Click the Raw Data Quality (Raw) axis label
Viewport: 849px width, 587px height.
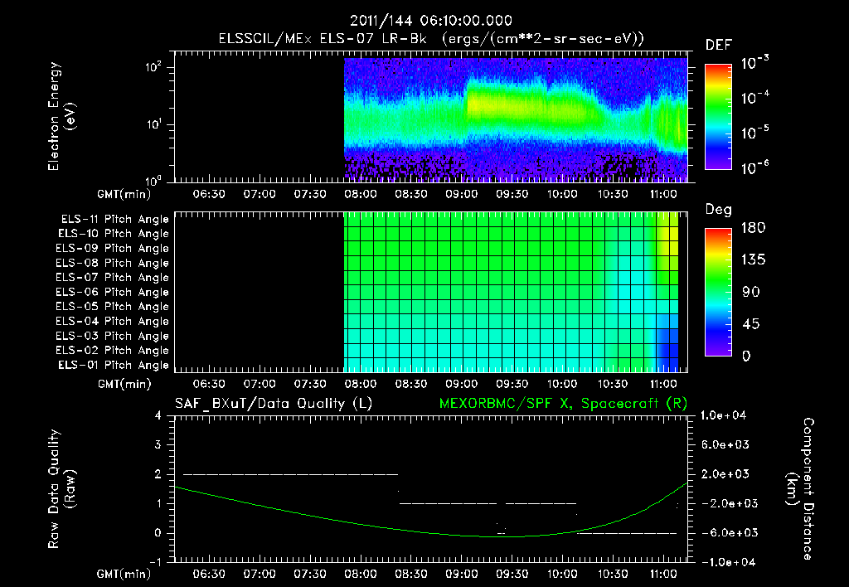pyautogui.click(x=61, y=489)
